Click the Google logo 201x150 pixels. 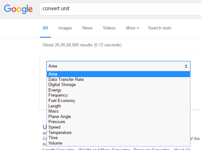(18, 9)
